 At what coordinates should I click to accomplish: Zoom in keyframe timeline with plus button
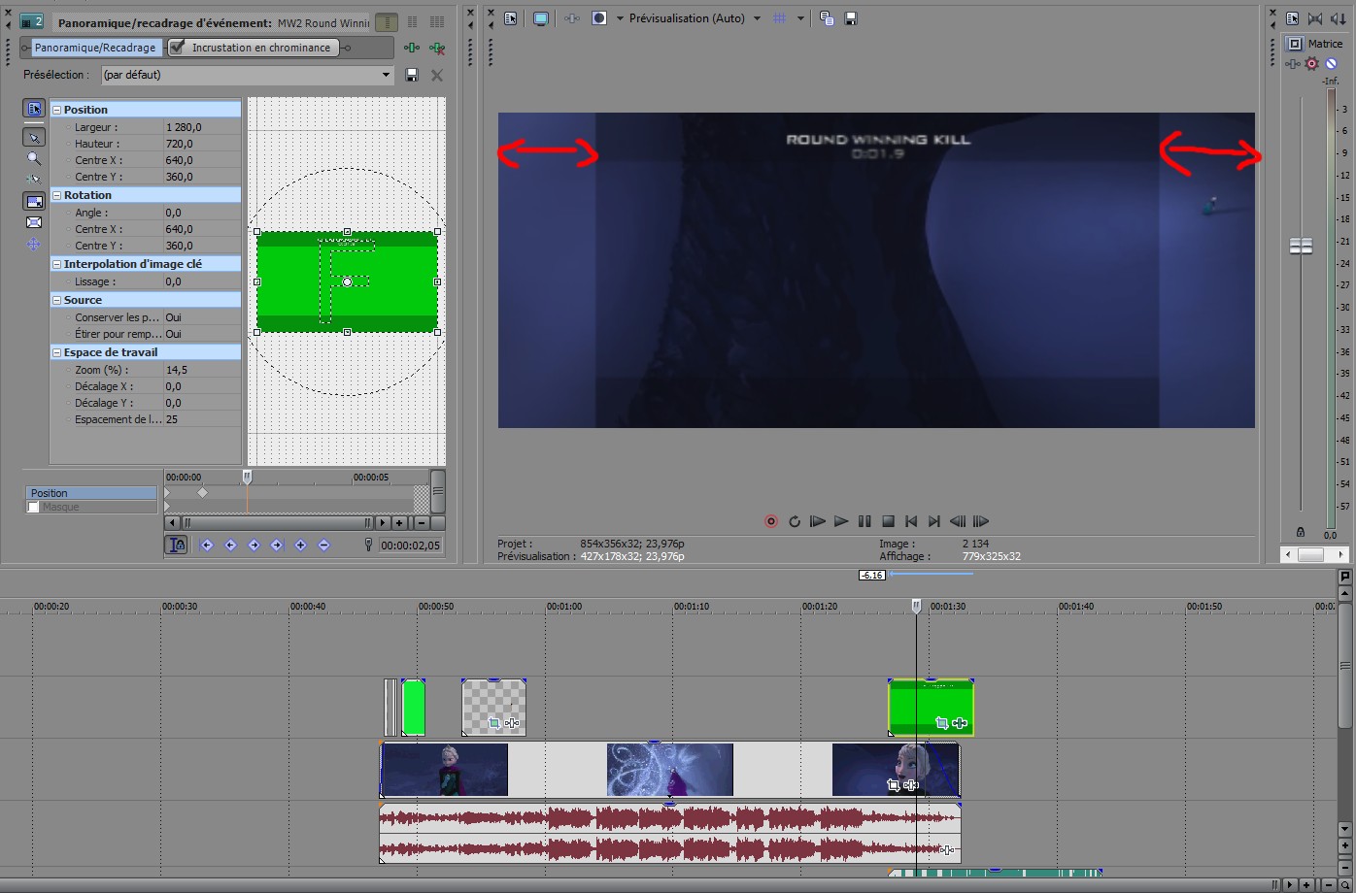click(399, 523)
